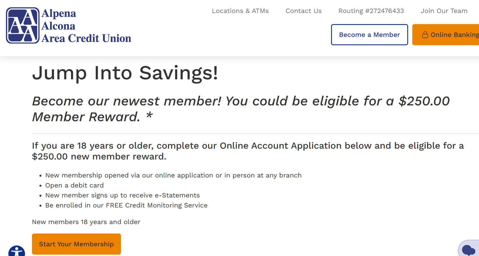
Task: Click the asterisk after Member Reward
Action: coord(149,115)
